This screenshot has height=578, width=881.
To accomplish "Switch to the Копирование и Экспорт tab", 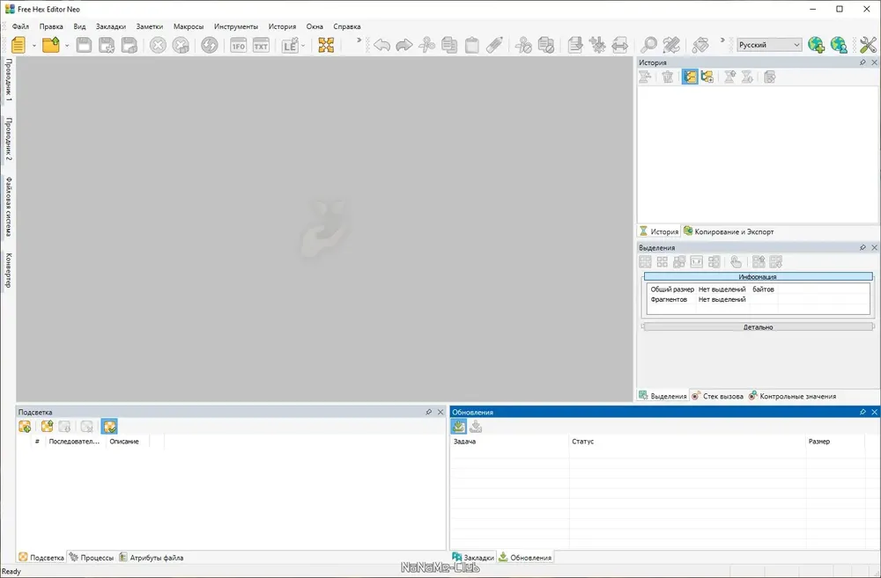I will [729, 231].
